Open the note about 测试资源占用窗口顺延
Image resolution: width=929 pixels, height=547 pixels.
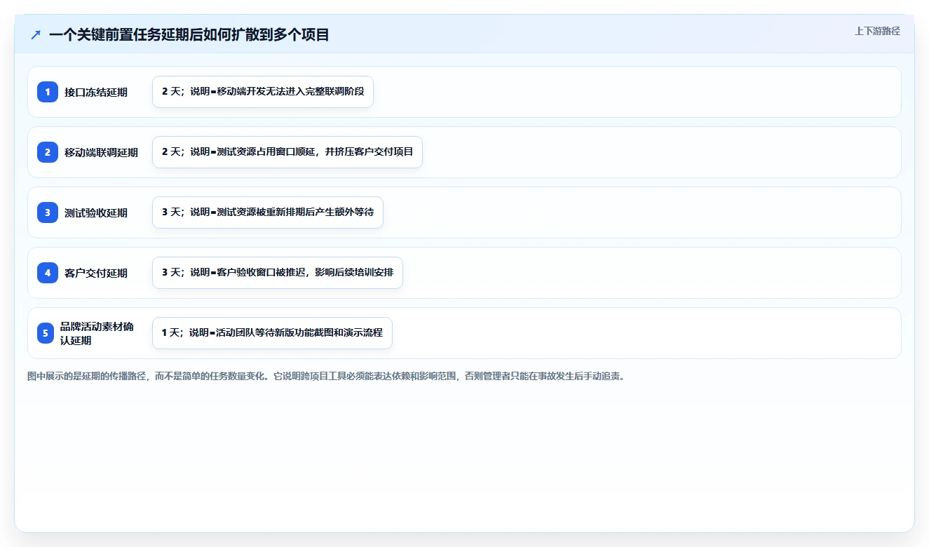pos(287,152)
